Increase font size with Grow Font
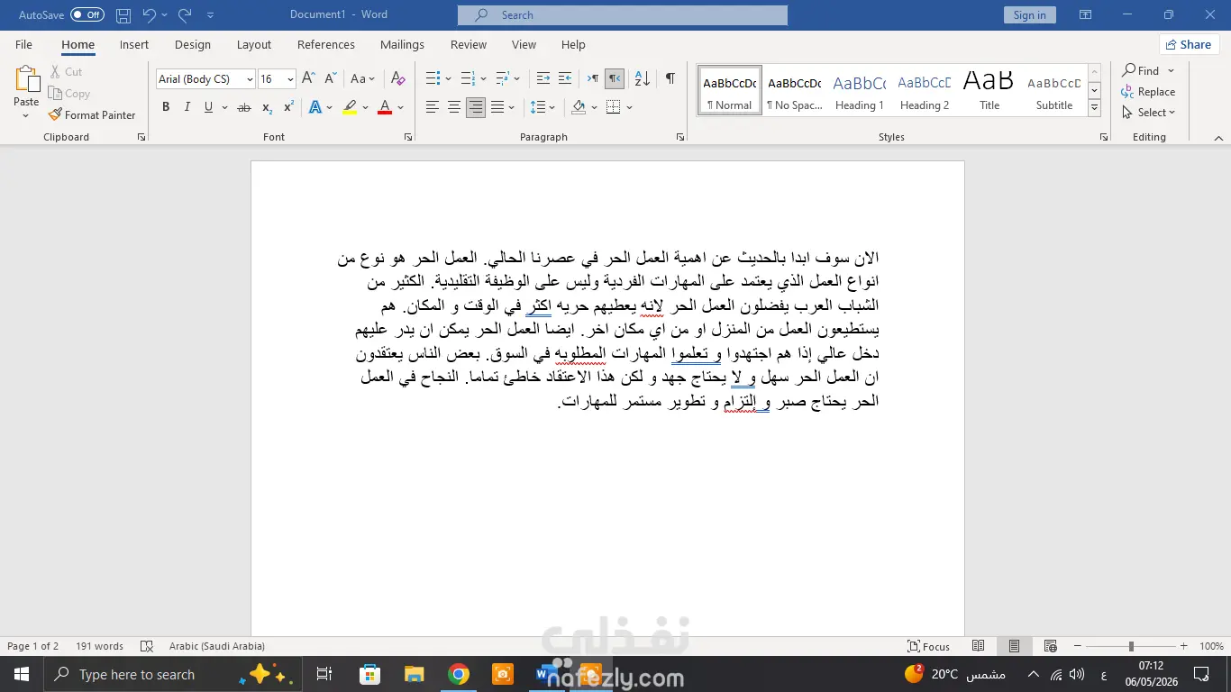 [x=308, y=79]
